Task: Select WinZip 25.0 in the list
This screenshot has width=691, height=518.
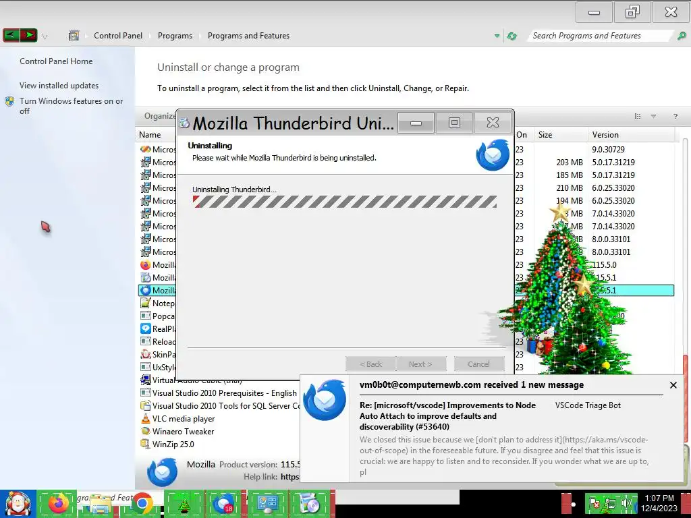Action: 173,444
